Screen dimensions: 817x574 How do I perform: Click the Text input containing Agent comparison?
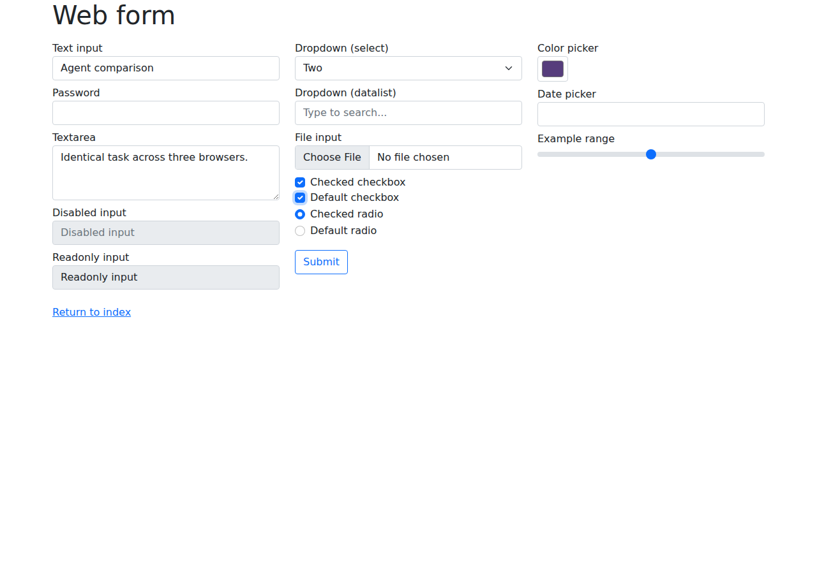(x=166, y=68)
